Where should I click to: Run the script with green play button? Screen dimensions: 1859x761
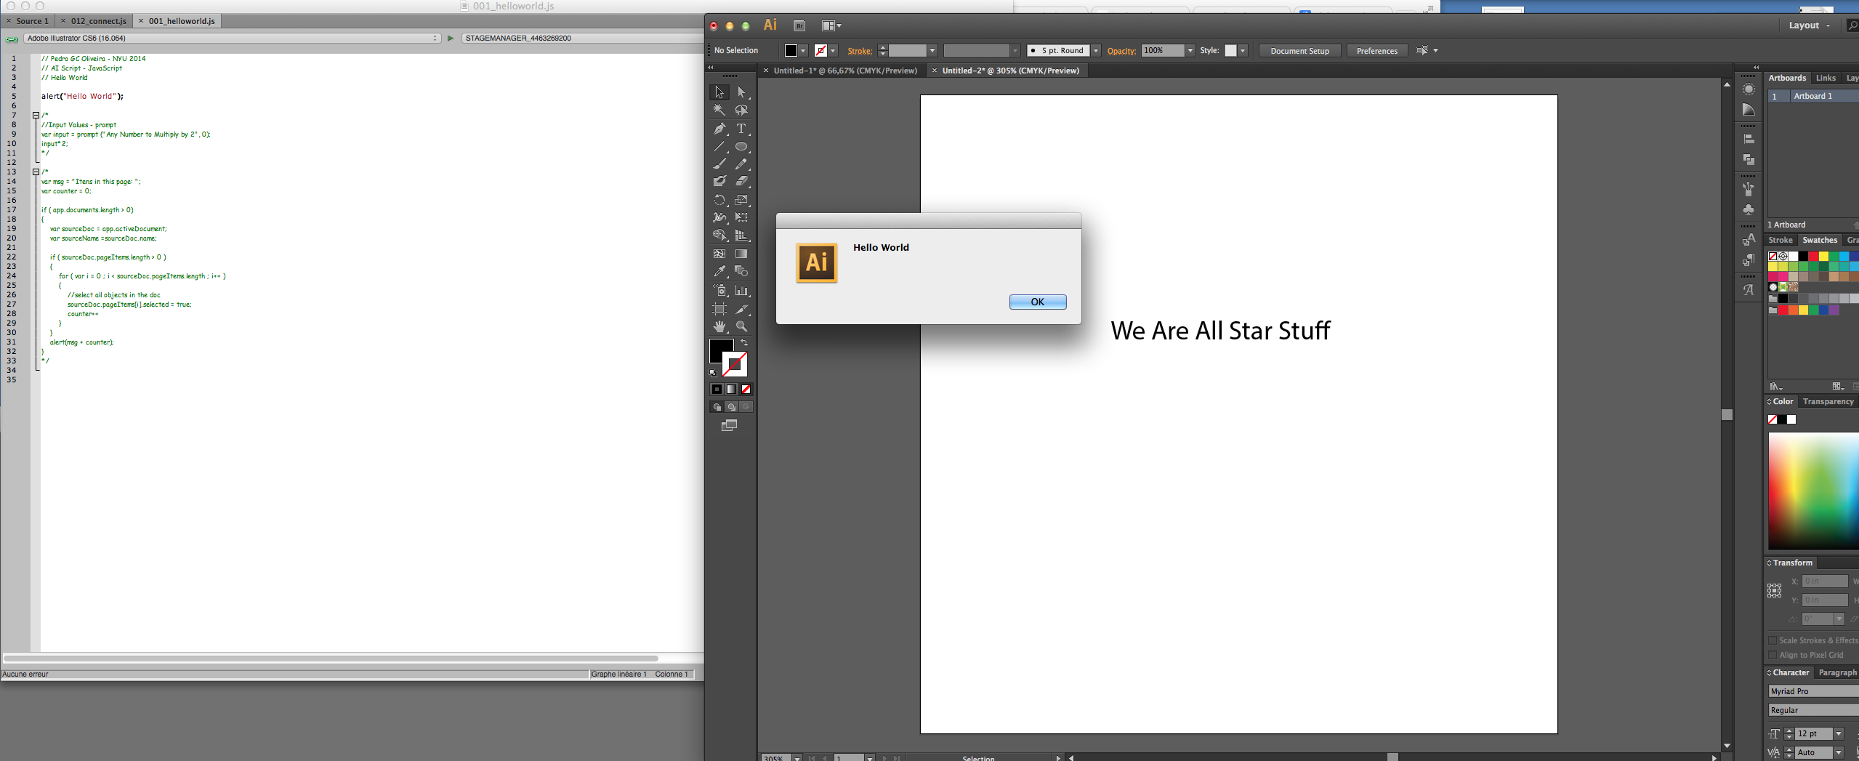click(x=451, y=38)
